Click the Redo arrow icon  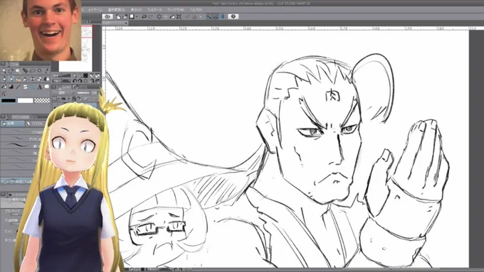tap(151, 16)
